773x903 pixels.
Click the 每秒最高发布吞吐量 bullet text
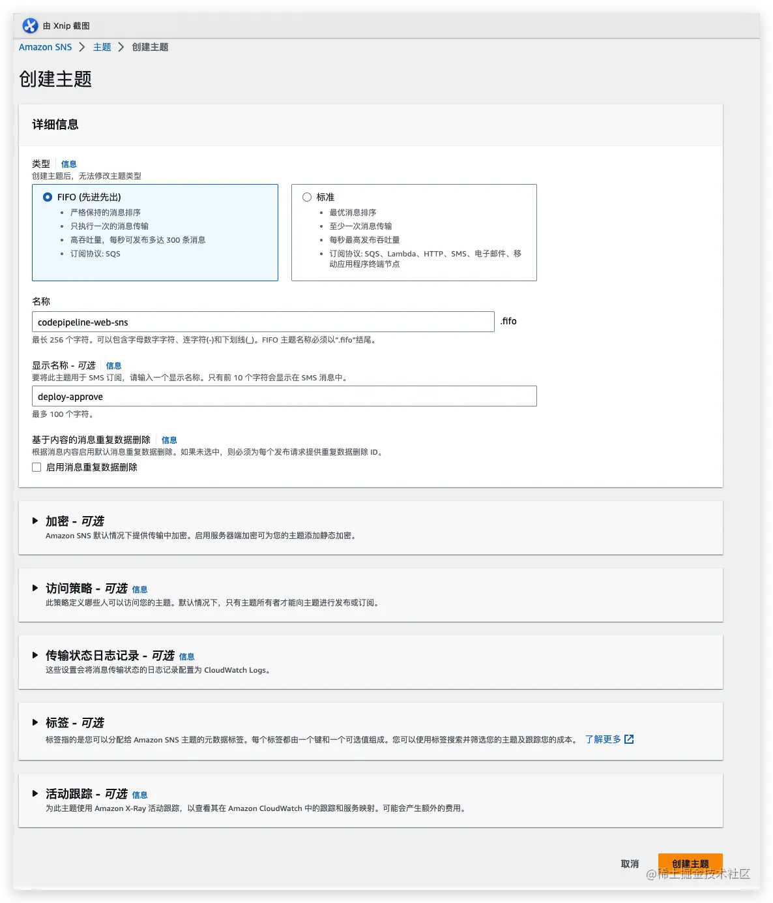(x=364, y=240)
